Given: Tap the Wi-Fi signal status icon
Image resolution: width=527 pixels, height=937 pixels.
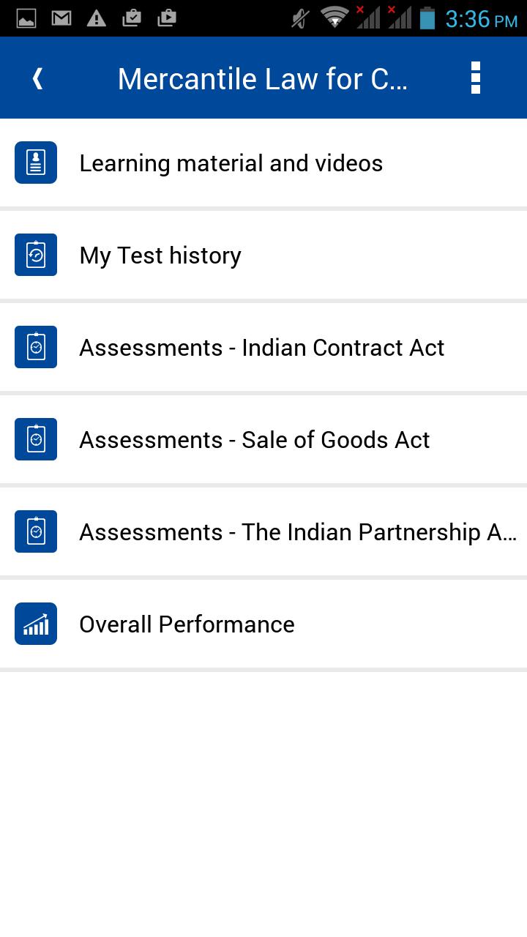Looking at the screenshot, I should [x=335, y=18].
